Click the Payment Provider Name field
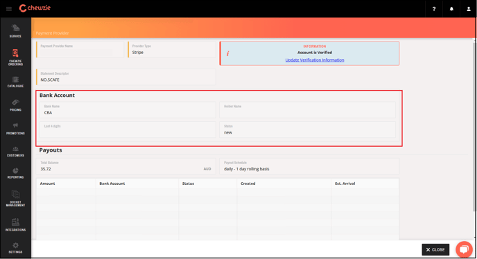The image size is (477, 259). point(80,49)
